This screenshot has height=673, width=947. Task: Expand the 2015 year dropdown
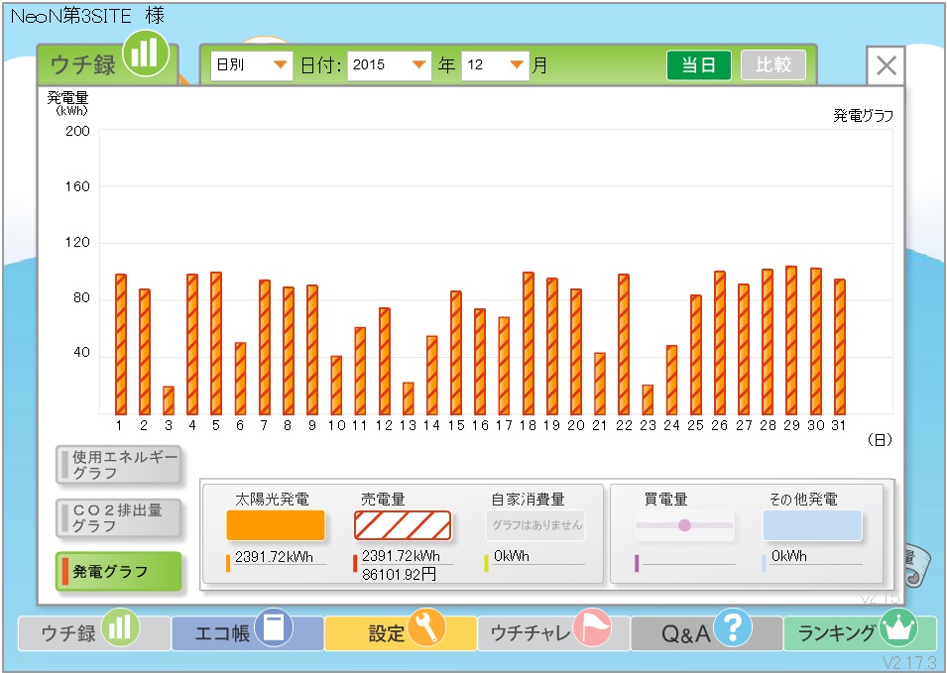(389, 64)
